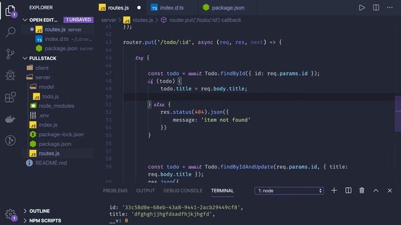Image resolution: width=401 pixels, height=225 pixels.
Task: Open the Extensions view
Action: tap(10, 97)
